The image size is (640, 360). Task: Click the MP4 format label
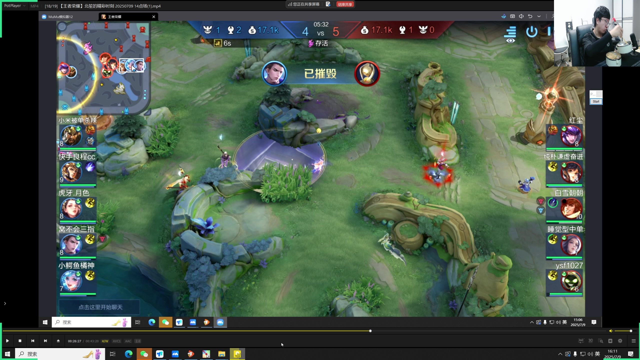click(34, 6)
